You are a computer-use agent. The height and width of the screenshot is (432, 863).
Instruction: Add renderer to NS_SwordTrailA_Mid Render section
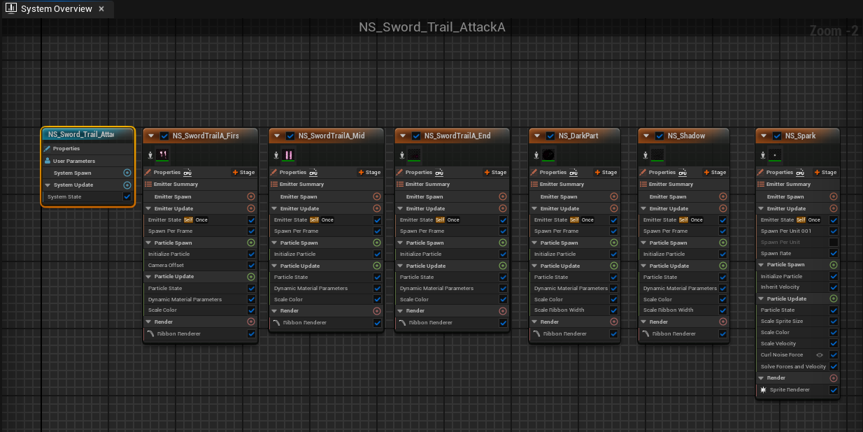[x=377, y=311]
